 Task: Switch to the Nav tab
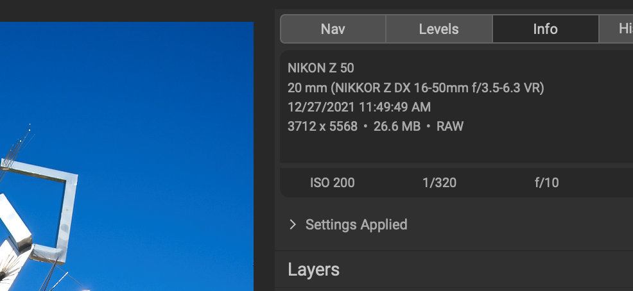333,29
